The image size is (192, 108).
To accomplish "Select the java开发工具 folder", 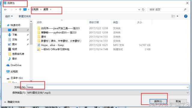I will tap(60, 28).
